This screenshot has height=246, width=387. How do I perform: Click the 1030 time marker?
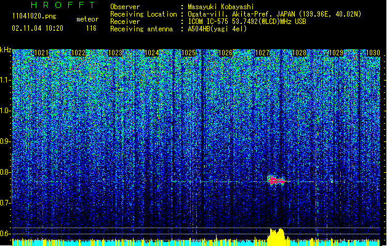pos(373,53)
